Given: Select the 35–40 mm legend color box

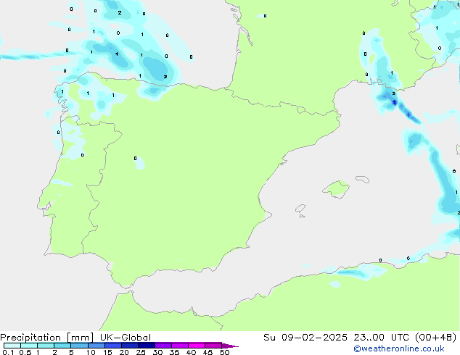Looking at the screenshot, I should coord(179,346).
